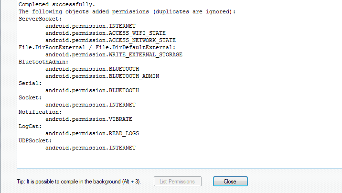Select the WRITE_EXTERNAL_STORAGE permission line
Screen dimensions: 342x193
click(114, 54)
